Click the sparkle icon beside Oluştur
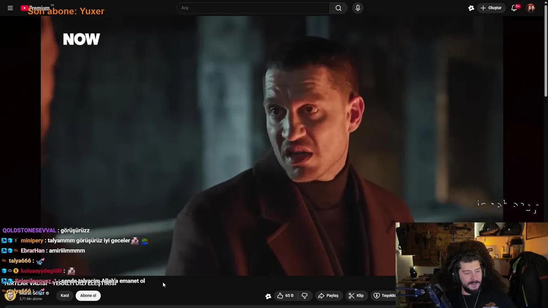548x308 pixels. click(x=471, y=8)
